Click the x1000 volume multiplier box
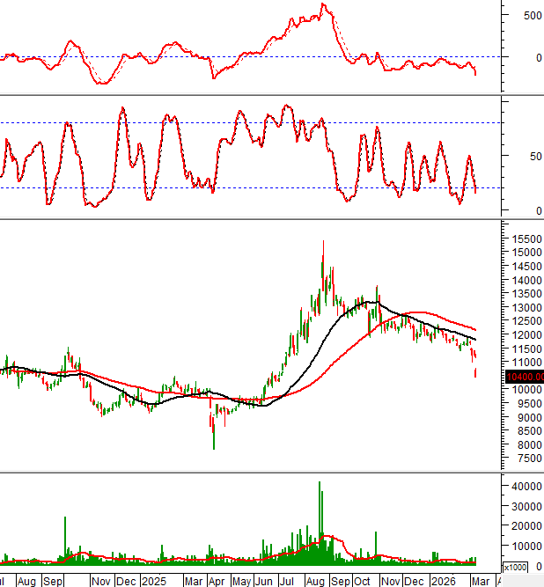Viewport: 544px width, 587px height. (518, 569)
